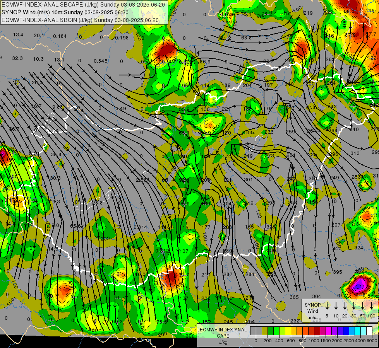Click the 100 m/s wind arrow in legend
This screenshot has width=379, height=348.
pyautogui.click(x=372, y=306)
